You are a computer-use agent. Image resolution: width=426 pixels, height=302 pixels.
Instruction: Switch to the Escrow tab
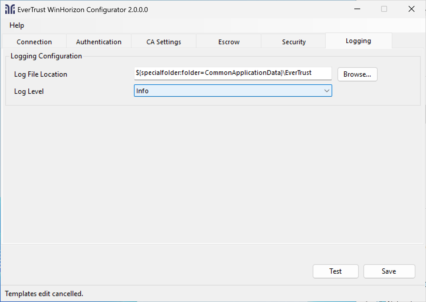[x=229, y=42]
